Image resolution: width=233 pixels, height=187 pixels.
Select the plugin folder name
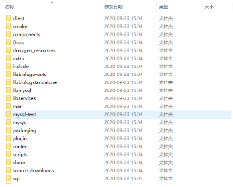(x=20, y=139)
